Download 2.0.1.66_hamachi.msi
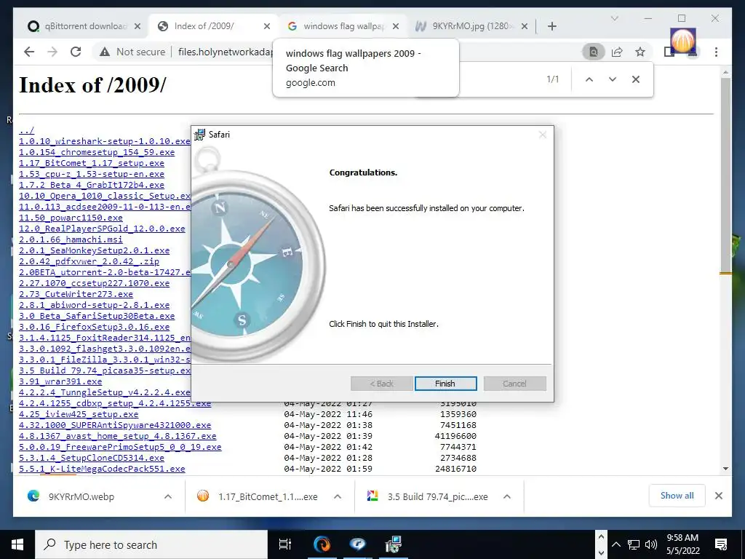The image size is (745, 559). click(x=71, y=239)
